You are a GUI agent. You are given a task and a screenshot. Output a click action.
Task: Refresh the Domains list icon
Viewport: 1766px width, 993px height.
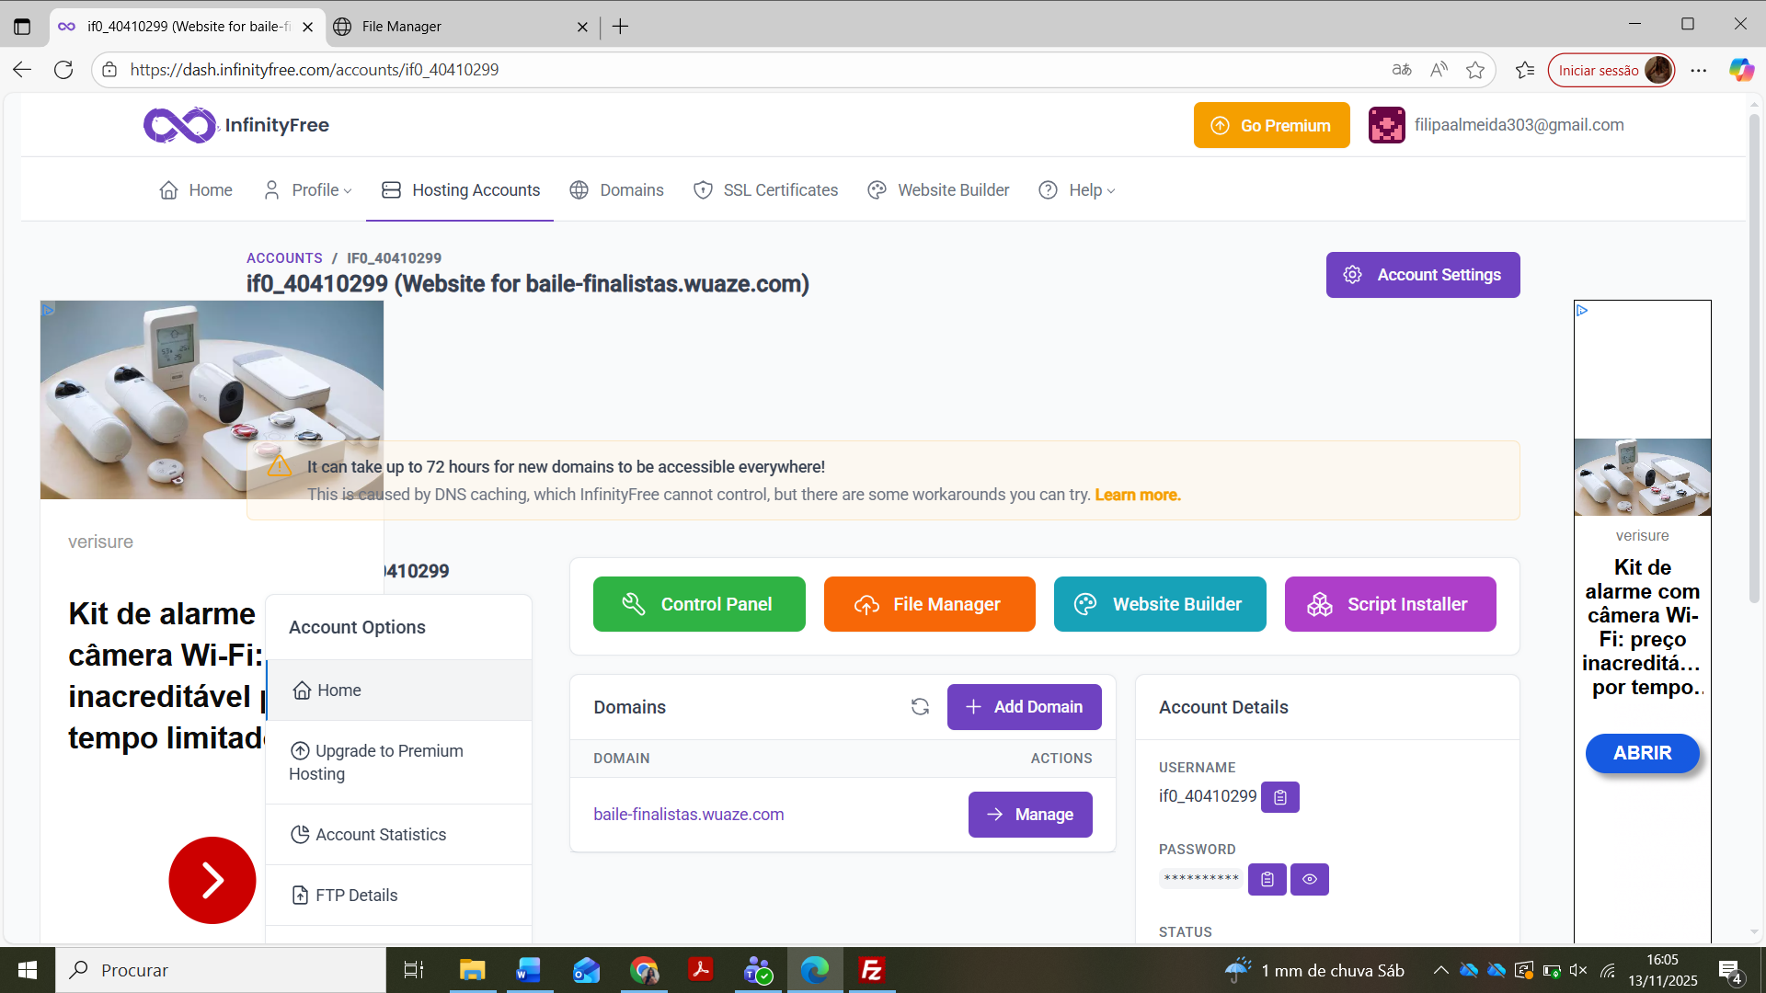pos(920,707)
